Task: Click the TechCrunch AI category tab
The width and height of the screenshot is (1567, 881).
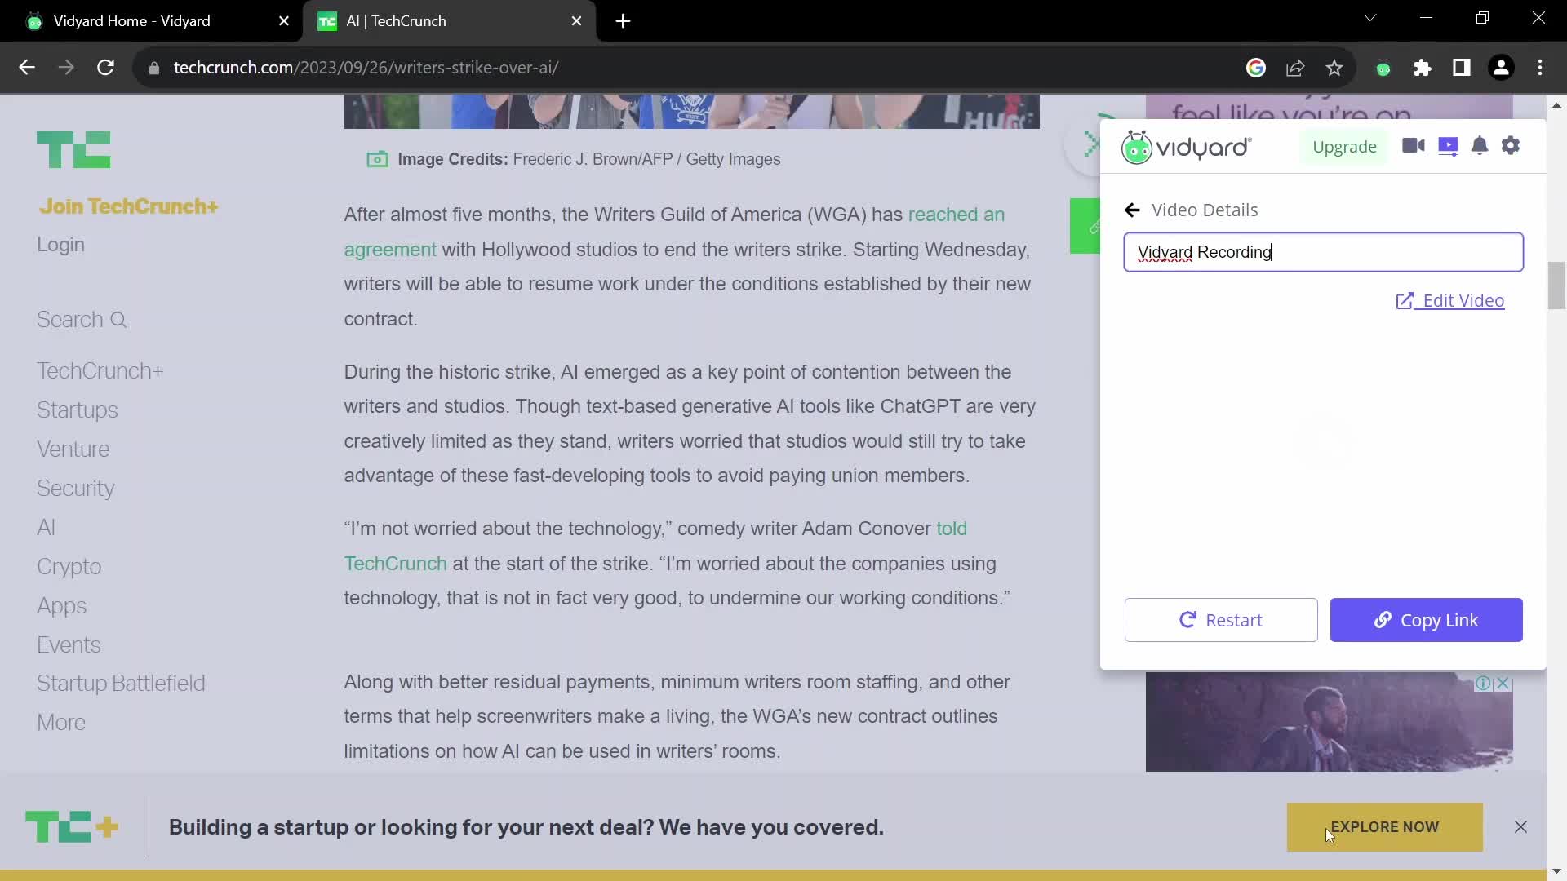Action: click(45, 526)
